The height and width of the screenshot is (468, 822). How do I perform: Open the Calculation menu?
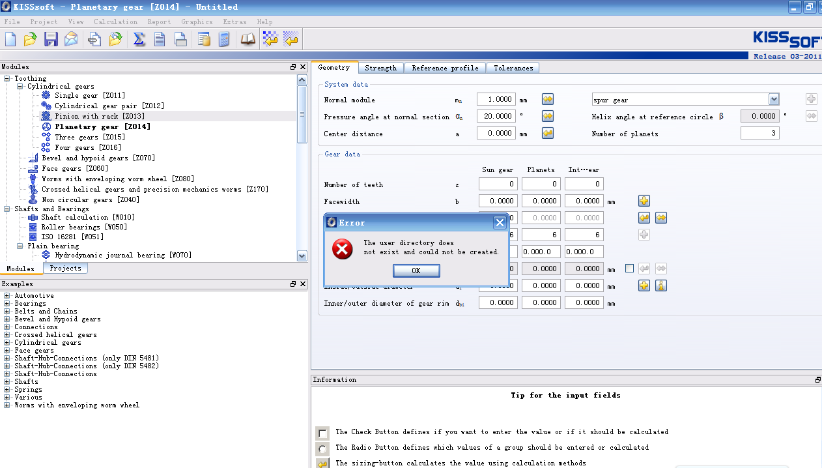(x=115, y=22)
